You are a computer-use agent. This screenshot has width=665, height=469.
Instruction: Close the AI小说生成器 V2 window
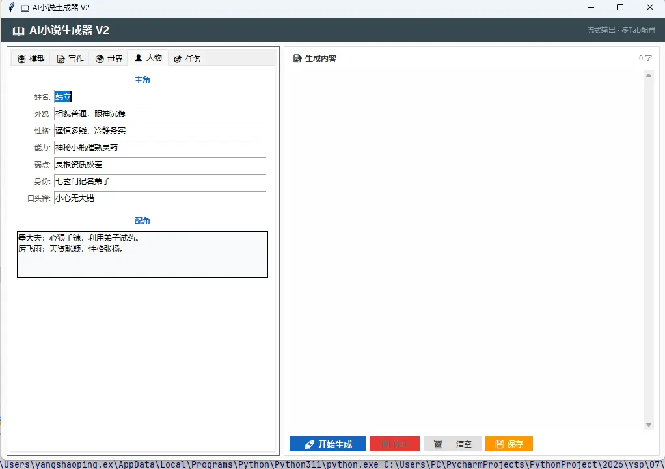coord(650,7)
